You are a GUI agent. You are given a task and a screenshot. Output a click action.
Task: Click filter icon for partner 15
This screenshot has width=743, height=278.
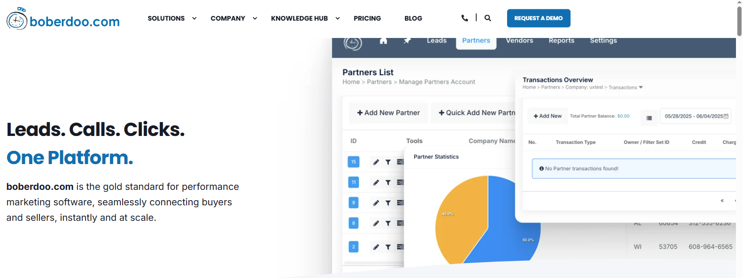point(388,162)
